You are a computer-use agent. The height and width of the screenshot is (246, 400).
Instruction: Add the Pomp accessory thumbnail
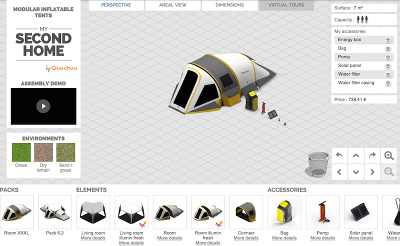[322, 212]
